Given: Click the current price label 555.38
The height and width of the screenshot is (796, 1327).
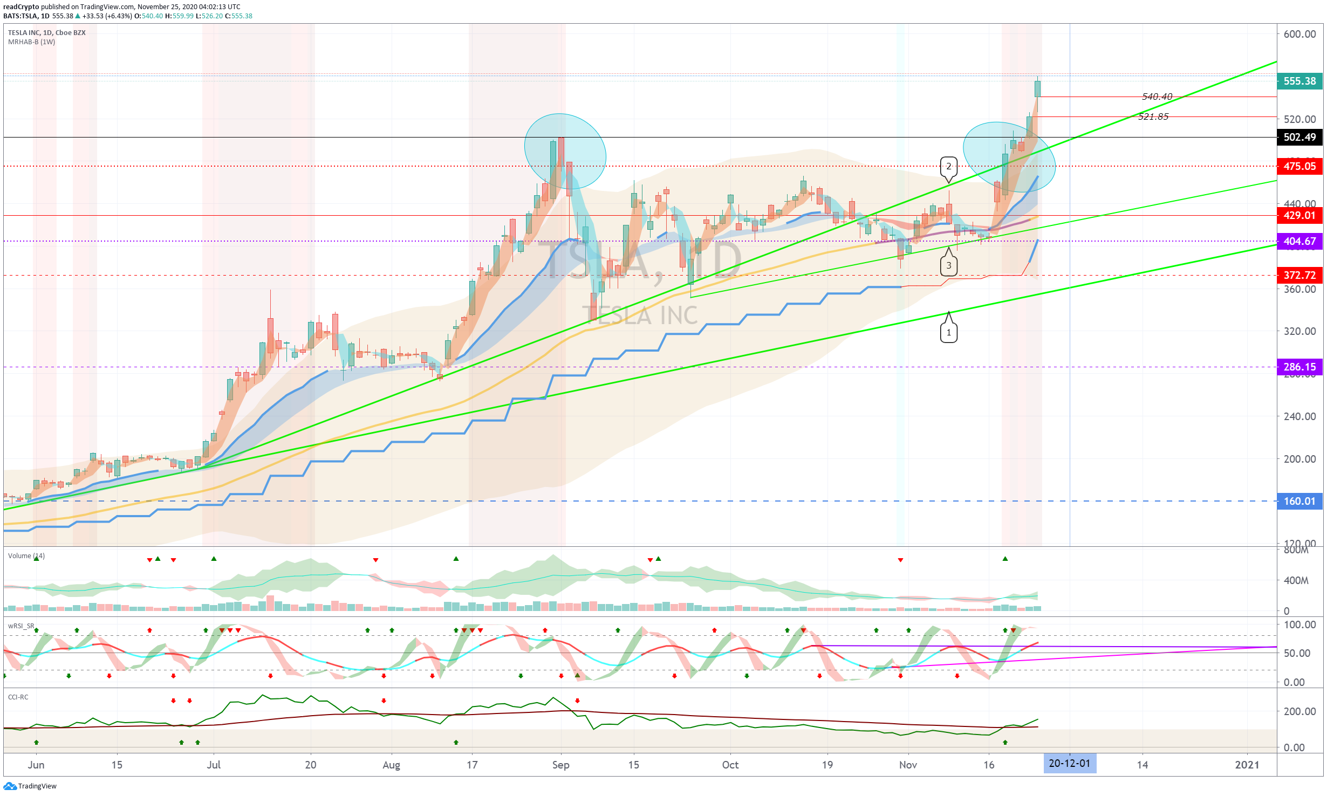Looking at the screenshot, I should click(1300, 81).
